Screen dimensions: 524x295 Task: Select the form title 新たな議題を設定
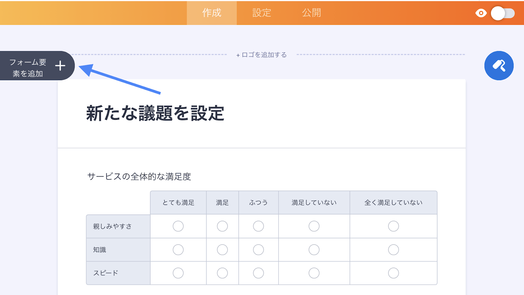[x=155, y=113]
